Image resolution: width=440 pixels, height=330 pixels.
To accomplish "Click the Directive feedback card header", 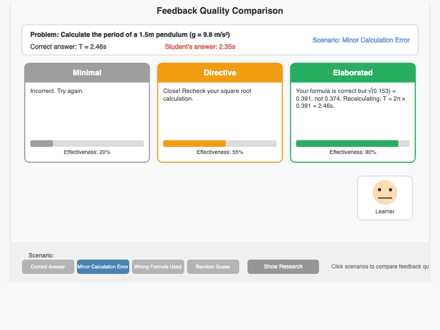I will 220,72.
